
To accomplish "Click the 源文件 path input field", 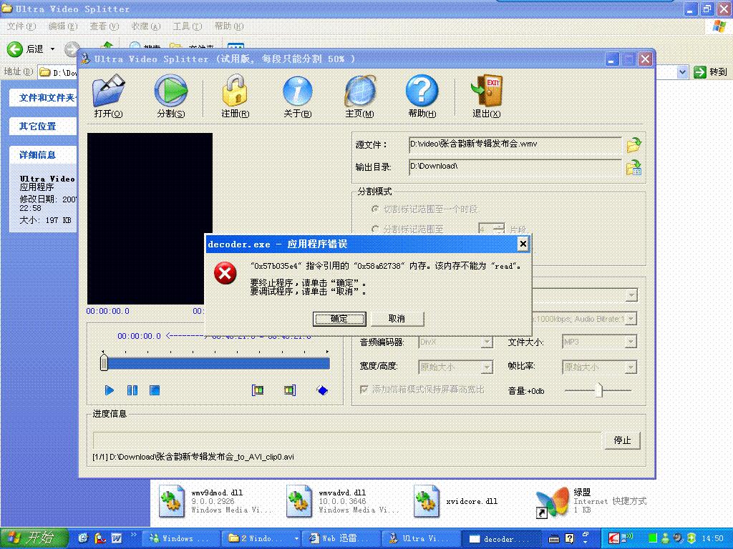I will coord(515,144).
